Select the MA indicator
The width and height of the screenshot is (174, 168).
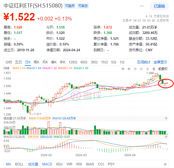(8, 164)
